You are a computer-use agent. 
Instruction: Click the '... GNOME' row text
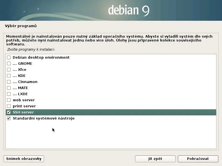pyautogui.click(x=22, y=64)
